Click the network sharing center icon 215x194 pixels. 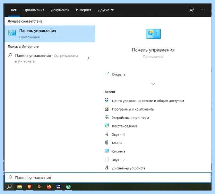[107, 100]
